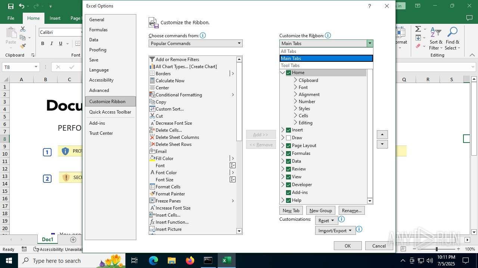Open Firefox from the taskbar
Image resolution: width=478 pixels, height=268 pixels.
click(190, 261)
